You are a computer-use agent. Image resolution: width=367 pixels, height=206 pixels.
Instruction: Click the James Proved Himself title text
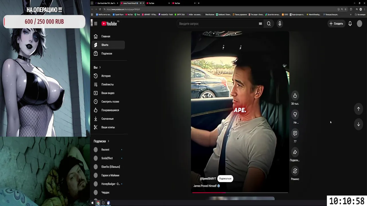pos(205,186)
